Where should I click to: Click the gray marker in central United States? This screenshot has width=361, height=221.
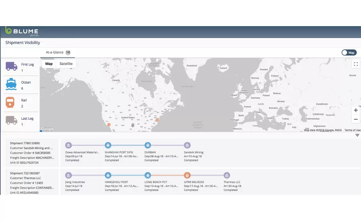133,125
